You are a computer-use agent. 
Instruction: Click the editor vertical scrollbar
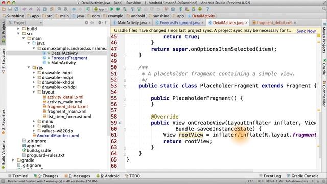(320, 135)
